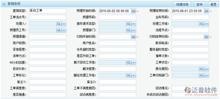220x99 pixels.
Task: Open calendar for 归档开始时间 field
Action: [x=134, y=37]
